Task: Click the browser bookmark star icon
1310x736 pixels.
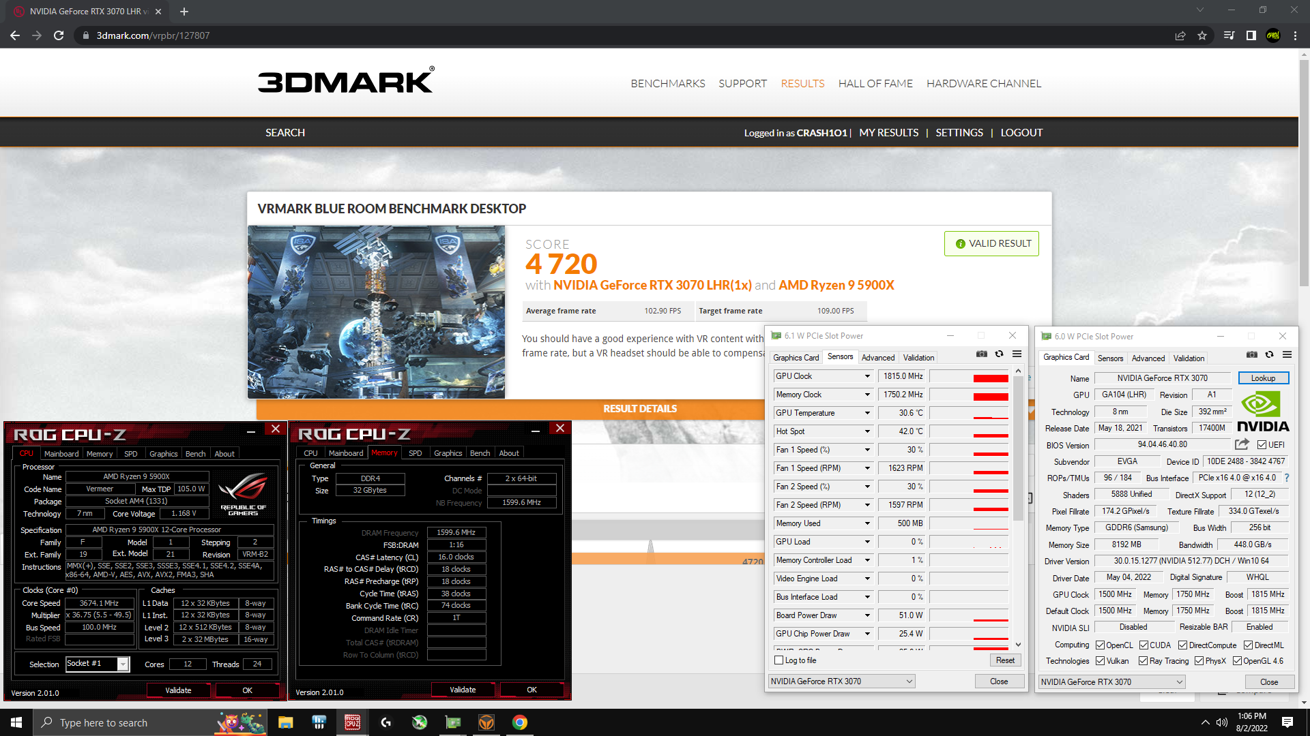Action: pyautogui.click(x=1202, y=35)
